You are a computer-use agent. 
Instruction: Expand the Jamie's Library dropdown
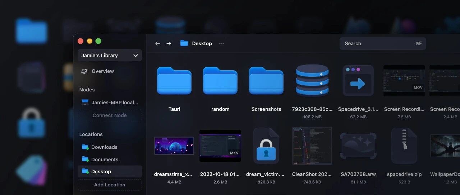(x=110, y=56)
